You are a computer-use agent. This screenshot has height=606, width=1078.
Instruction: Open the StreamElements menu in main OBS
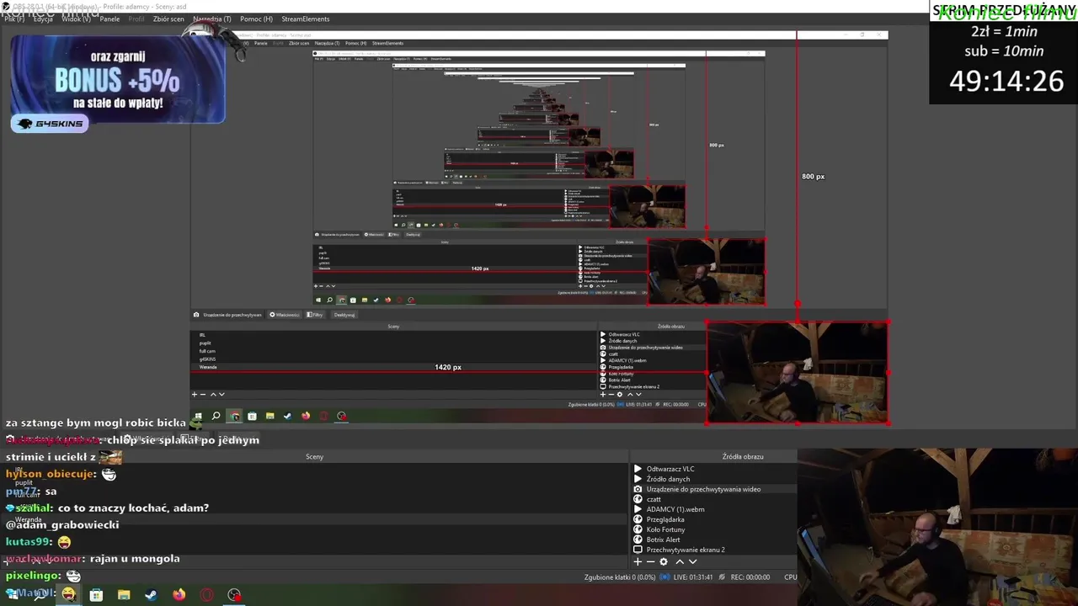(x=306, y=19)
